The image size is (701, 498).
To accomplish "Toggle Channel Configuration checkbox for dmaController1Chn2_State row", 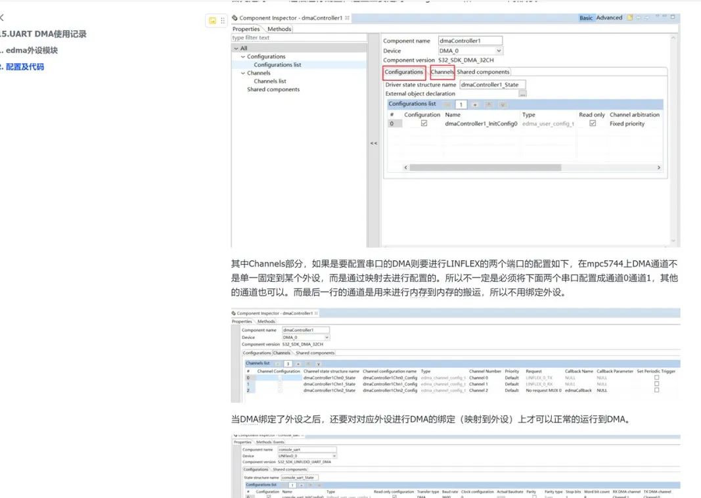I will 280,390.
